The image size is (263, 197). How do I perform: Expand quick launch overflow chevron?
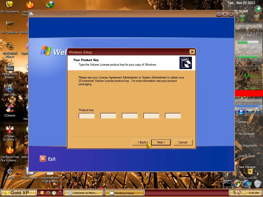point(60,191)
